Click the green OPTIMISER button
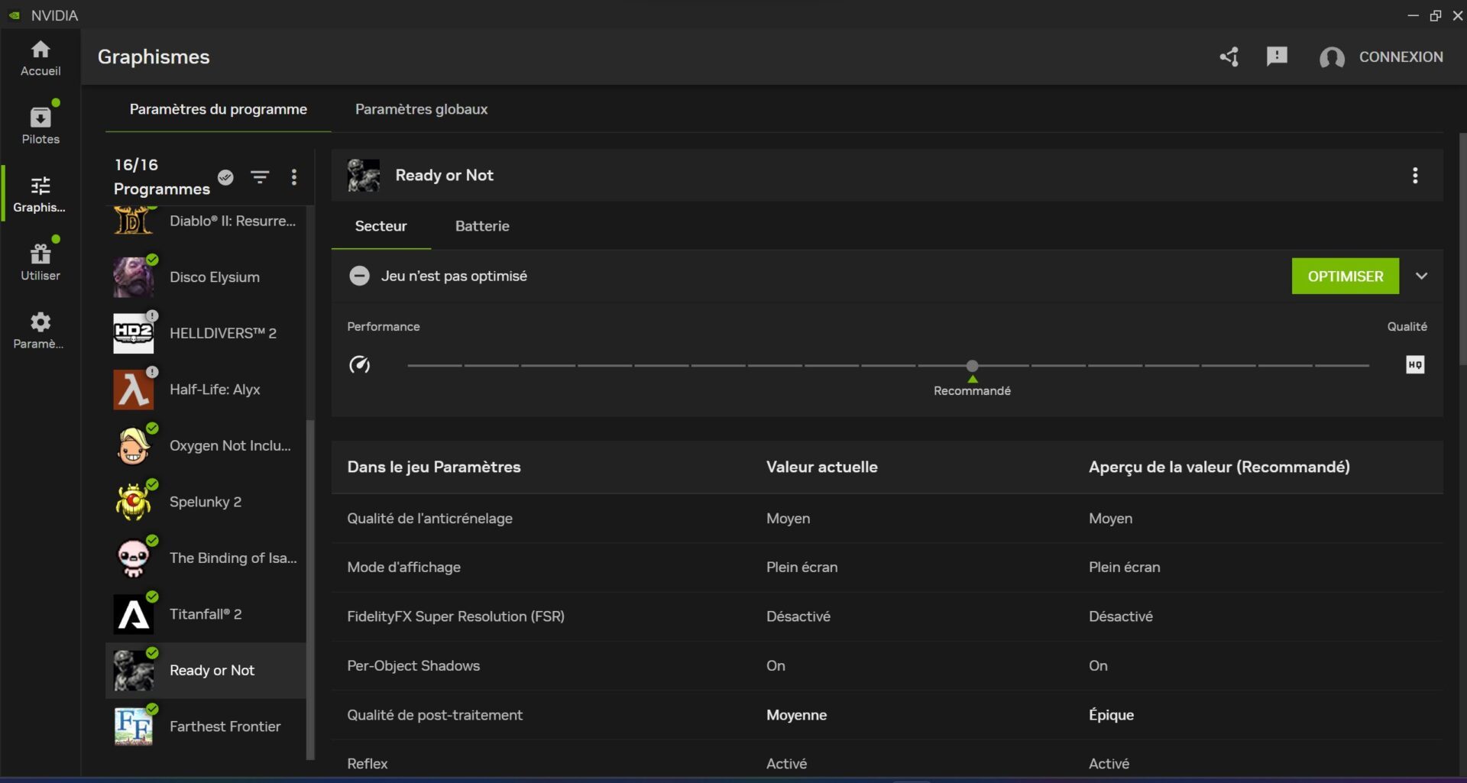Screen dimensions: 1467x783 point(1346,276)
